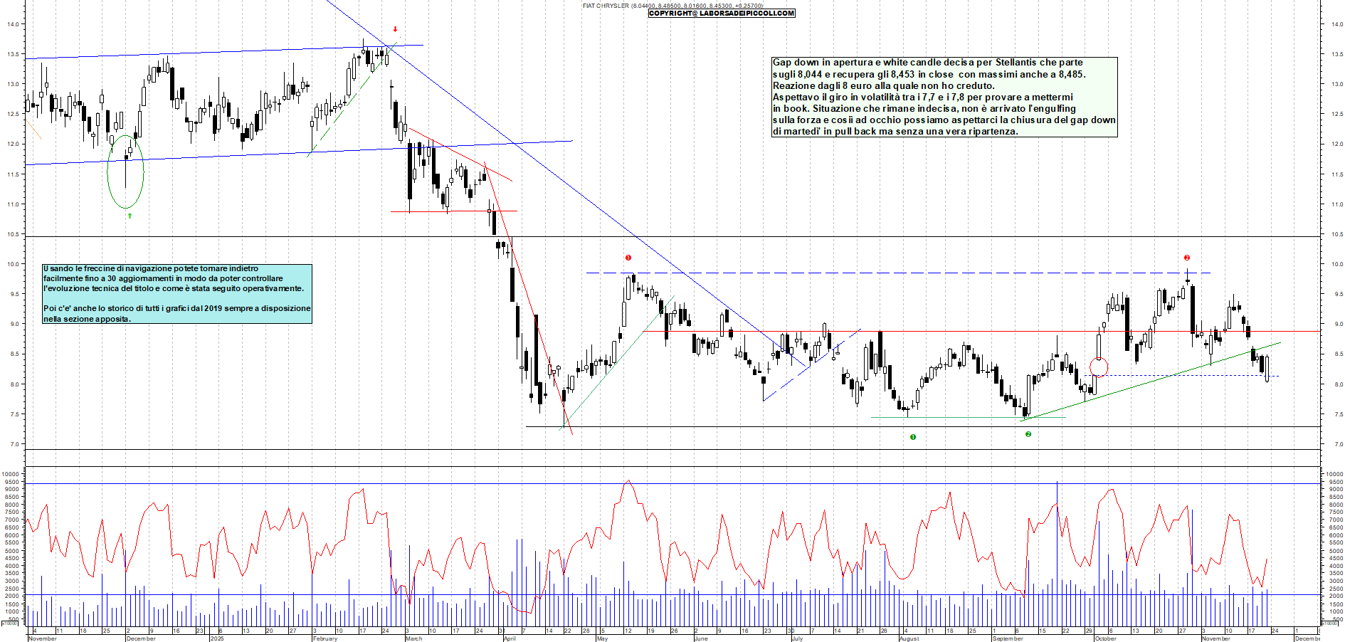Click green marker 2 below the September low

click(x=1028, y=434)
